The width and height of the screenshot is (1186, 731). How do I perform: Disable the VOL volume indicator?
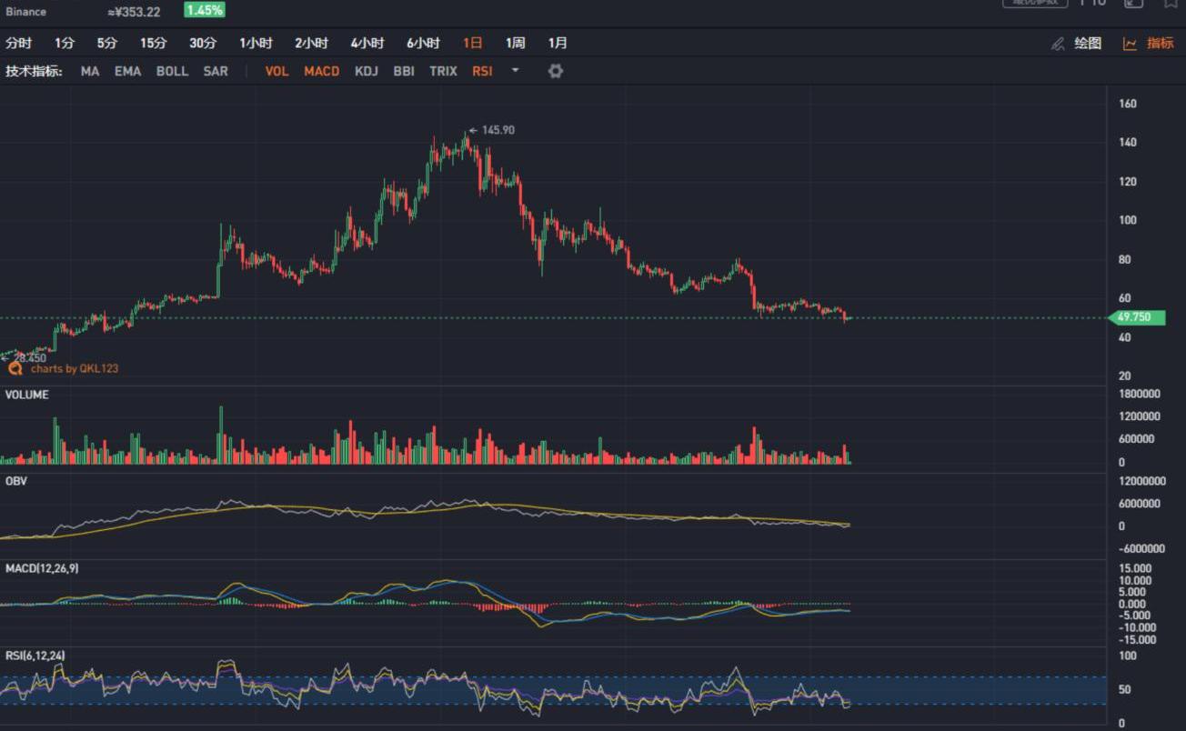276,71
